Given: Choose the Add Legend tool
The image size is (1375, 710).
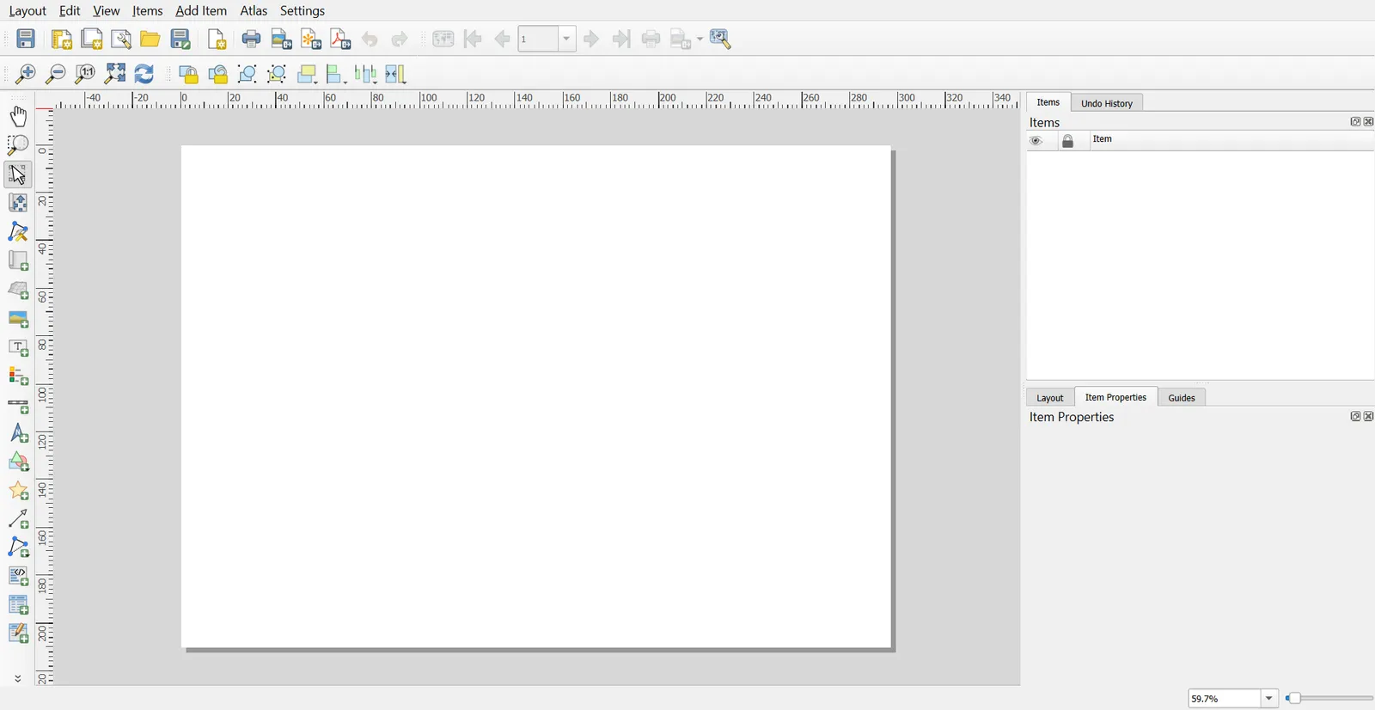Looking at the screenshot, I should point(18,376).
